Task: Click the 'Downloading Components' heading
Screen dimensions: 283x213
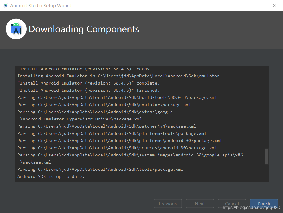Action: pyautogui.click(x=84, y=29)
